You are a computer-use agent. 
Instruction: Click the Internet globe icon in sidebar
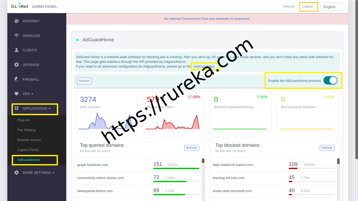click(x=17, y=21)
